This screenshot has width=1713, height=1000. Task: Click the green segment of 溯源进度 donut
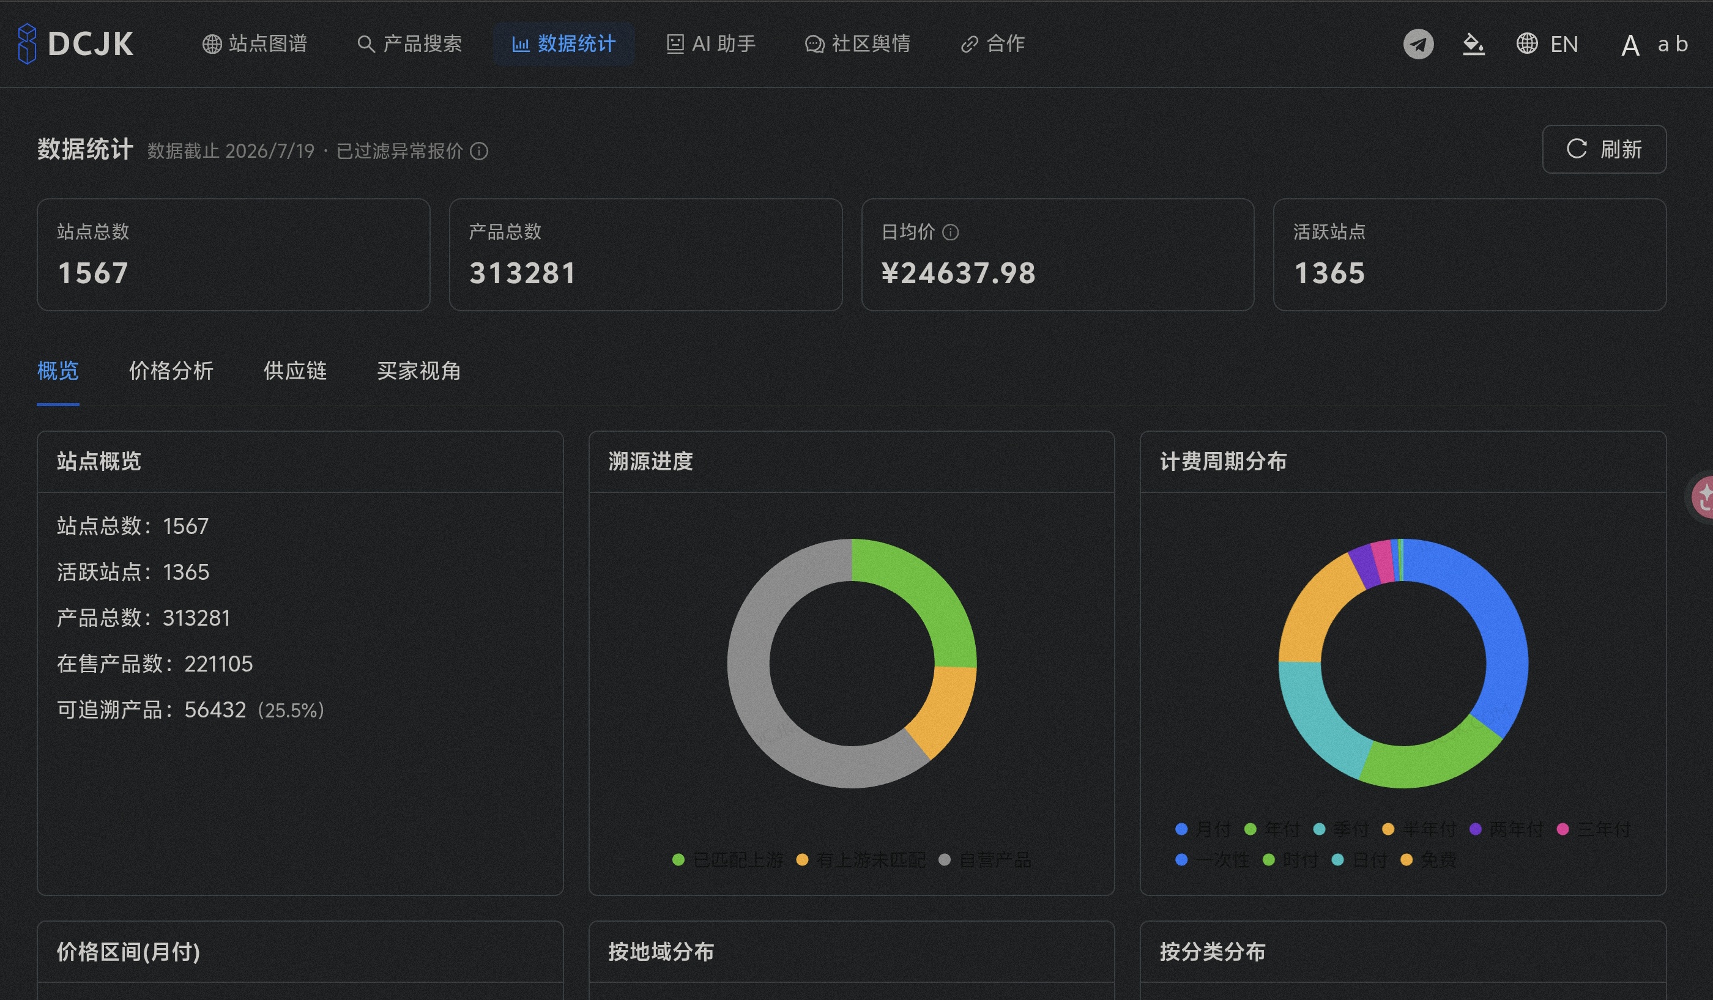pos(926,591)
